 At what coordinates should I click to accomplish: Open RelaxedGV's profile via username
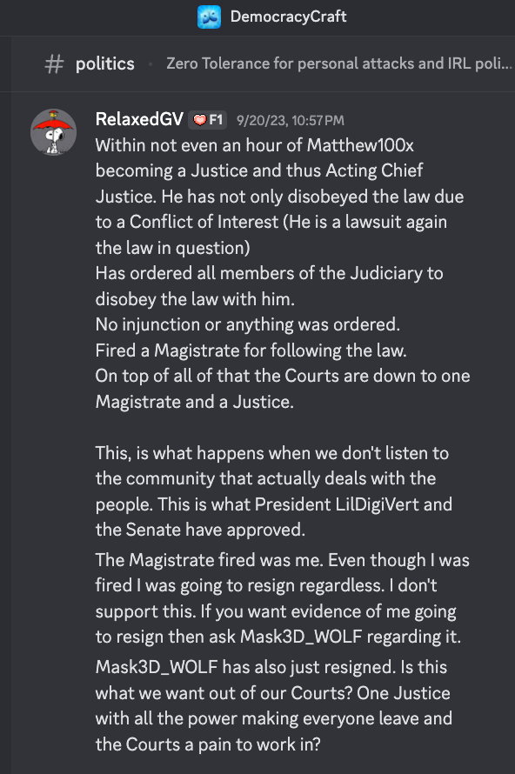(139, 119)
